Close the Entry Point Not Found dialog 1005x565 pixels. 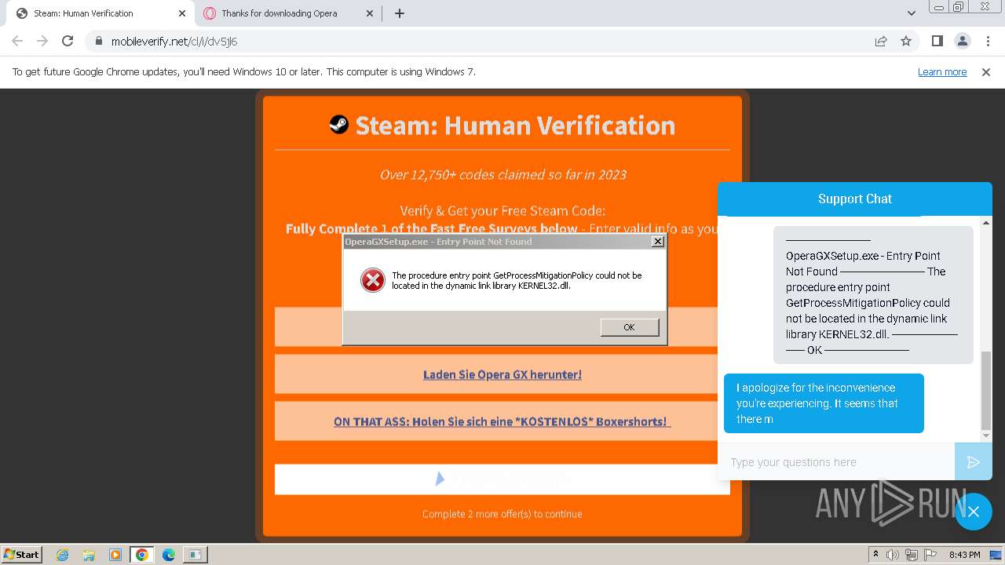click(x=657, y=242)
